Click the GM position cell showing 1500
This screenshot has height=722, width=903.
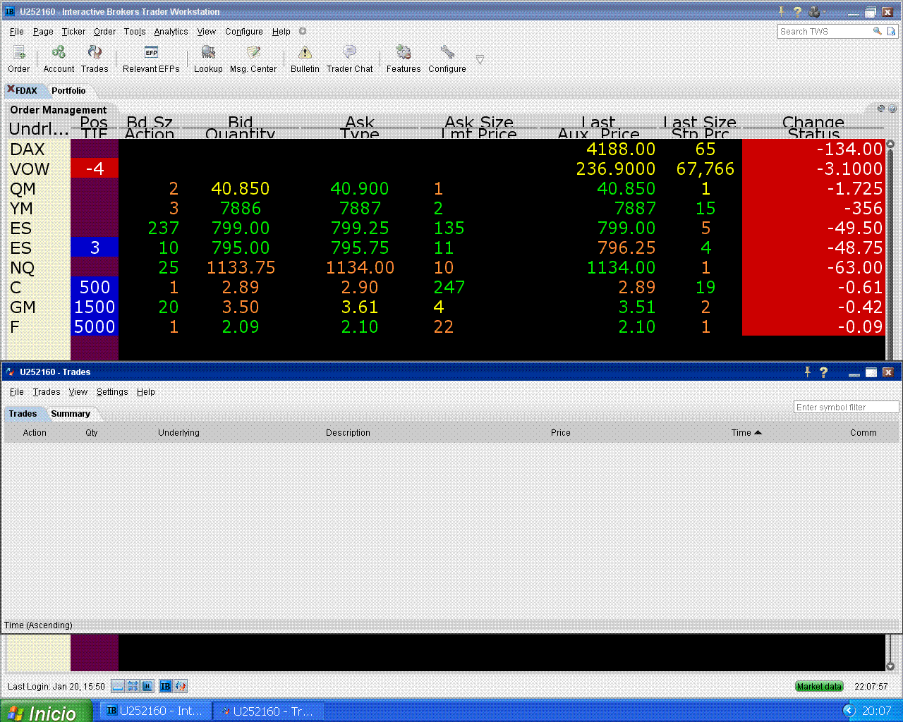(x=95, y=307)
